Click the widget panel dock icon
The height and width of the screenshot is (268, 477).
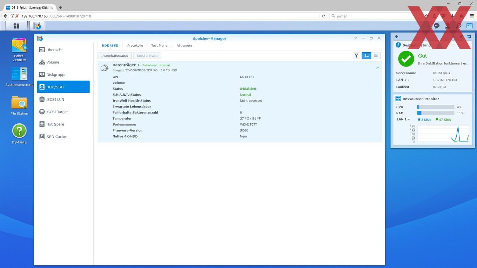(x=469, y=36)
